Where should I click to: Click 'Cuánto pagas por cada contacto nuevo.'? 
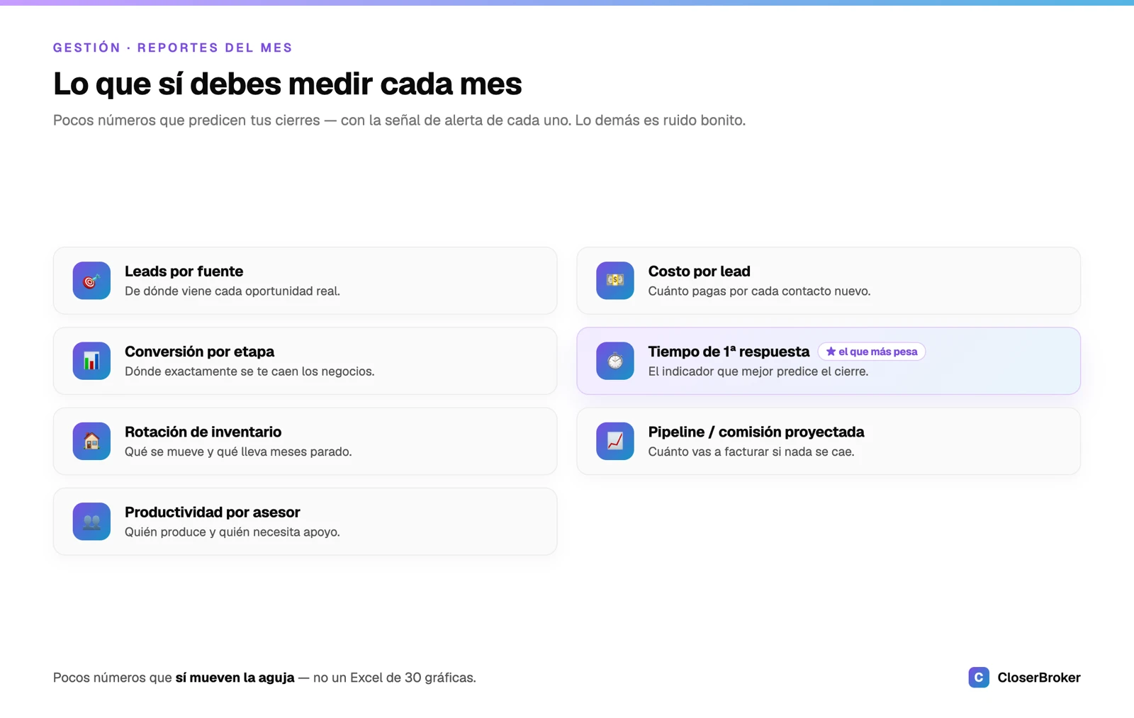(x=759, y=291)
